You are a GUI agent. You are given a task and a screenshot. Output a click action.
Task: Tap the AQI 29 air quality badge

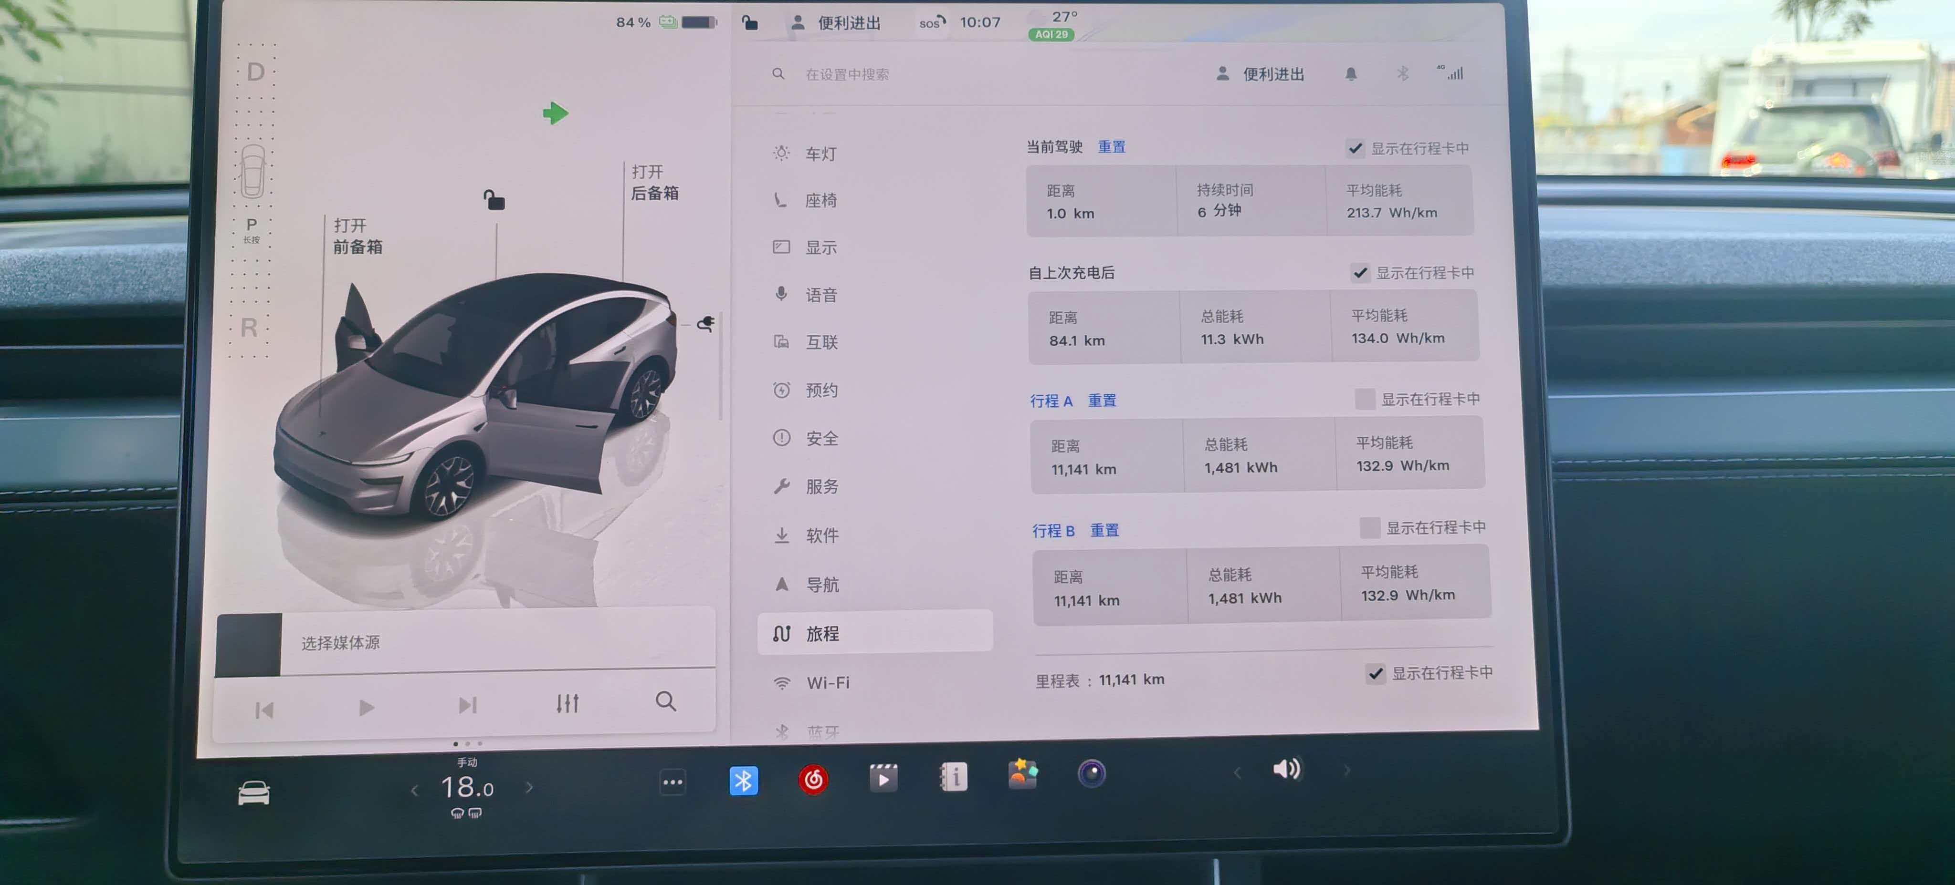[1051, 34]
